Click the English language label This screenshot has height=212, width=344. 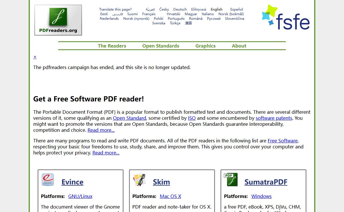coord(216,9)
